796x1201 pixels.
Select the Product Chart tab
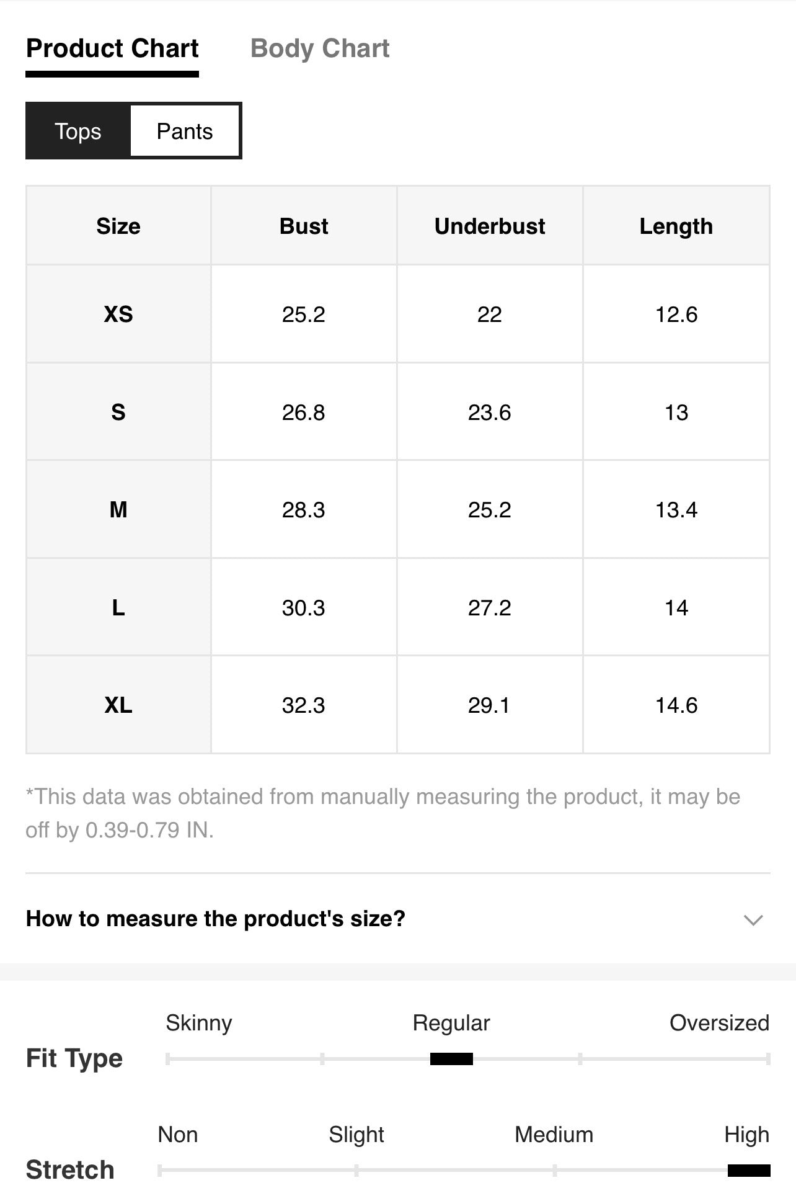click(112, 48)
